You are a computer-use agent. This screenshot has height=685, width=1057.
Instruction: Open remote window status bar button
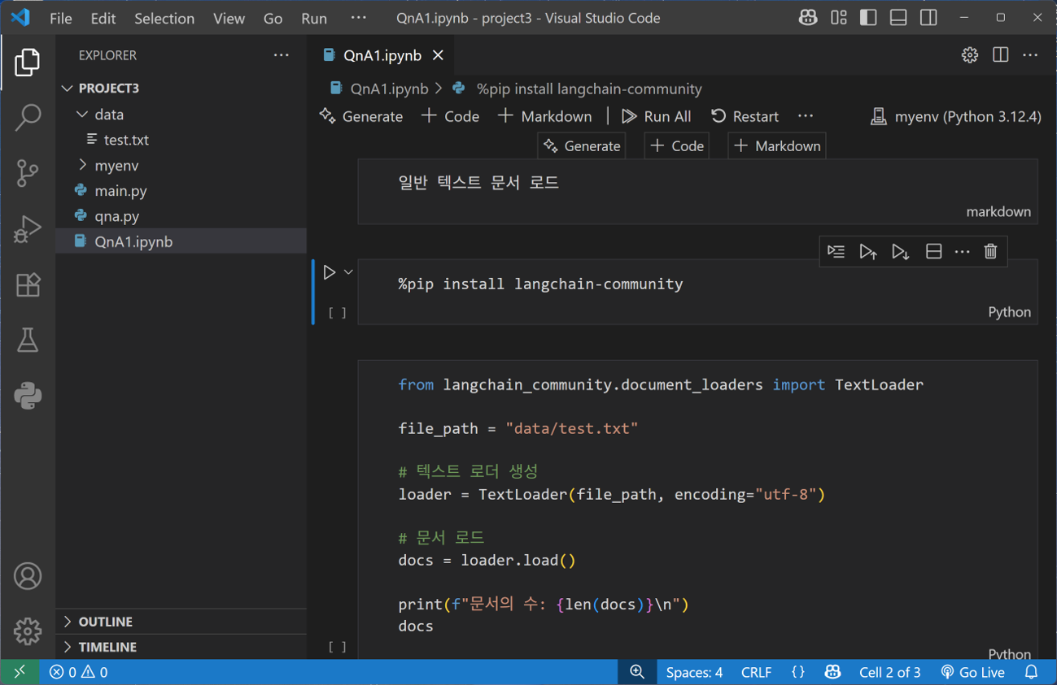[x=20, y=672]
